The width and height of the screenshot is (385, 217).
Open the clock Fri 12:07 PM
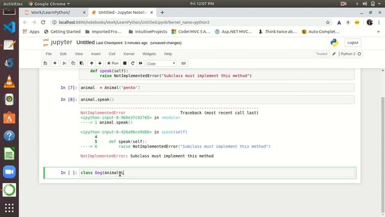point(202,4)
